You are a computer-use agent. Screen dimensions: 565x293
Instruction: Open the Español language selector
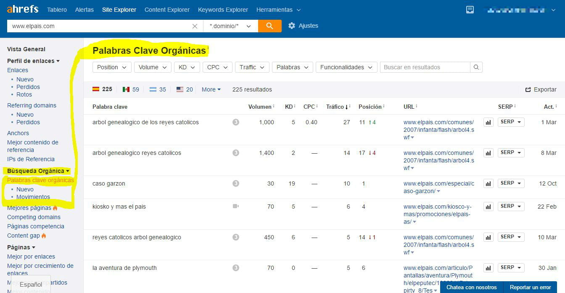[31, 284]
